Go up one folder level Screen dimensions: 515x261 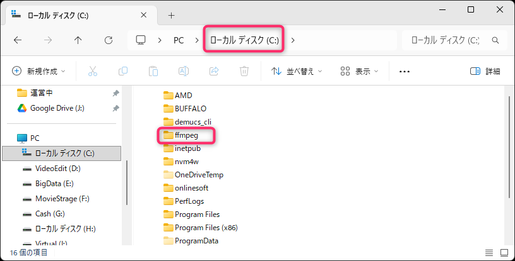point(78,40)
